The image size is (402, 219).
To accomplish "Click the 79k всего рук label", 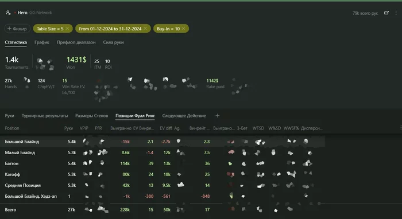I will pyautogui.click(x=365, y=13).
